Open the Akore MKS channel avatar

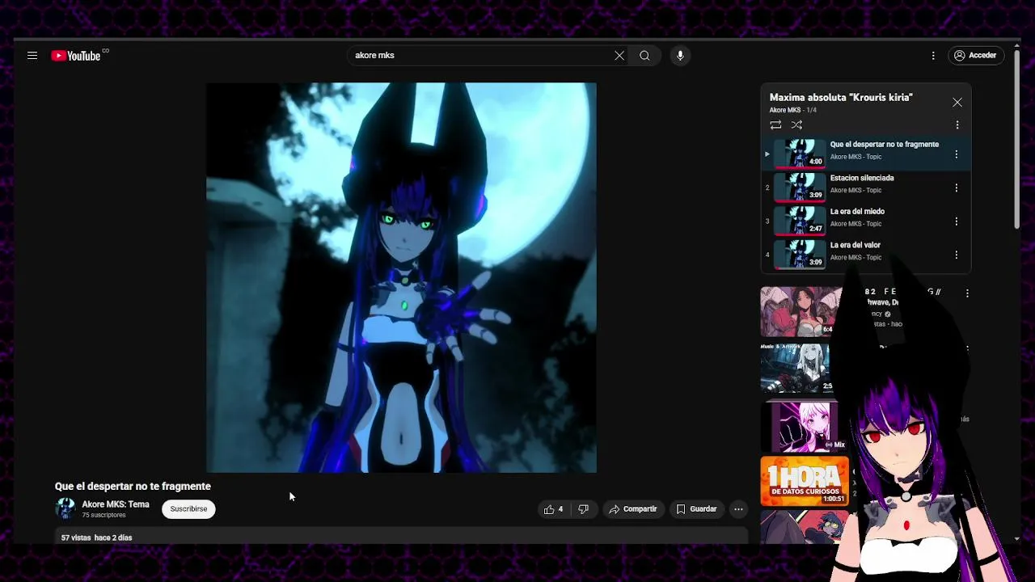(x=65, y=508)
